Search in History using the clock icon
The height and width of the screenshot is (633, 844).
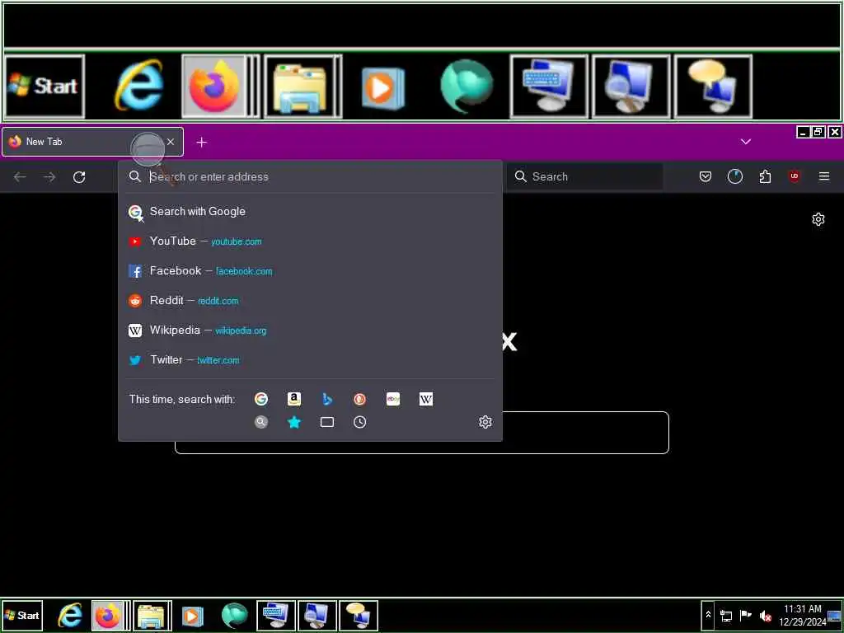click(x=359, y=422)
